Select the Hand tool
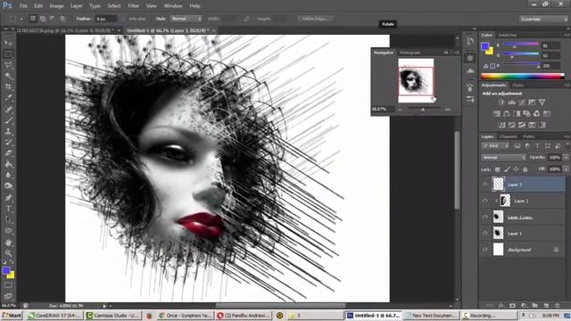 pos(8,242)
